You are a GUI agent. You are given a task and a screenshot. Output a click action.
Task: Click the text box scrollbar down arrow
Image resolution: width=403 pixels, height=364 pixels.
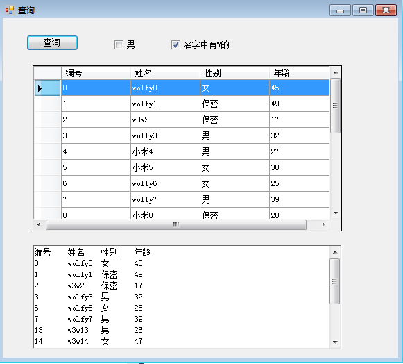click(335, 342)
